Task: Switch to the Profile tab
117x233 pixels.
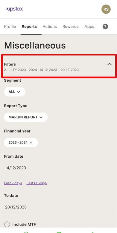Action: coord(10,27)
